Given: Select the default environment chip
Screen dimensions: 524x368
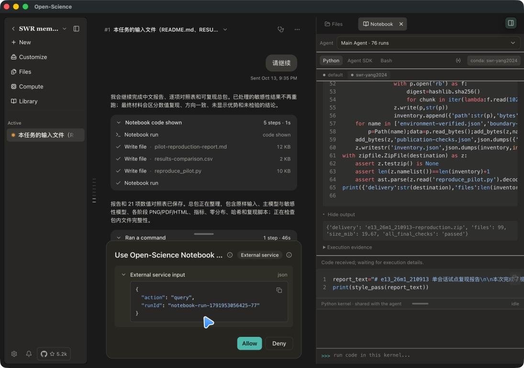Looking at the screenshot, I should tap(333, 75).
